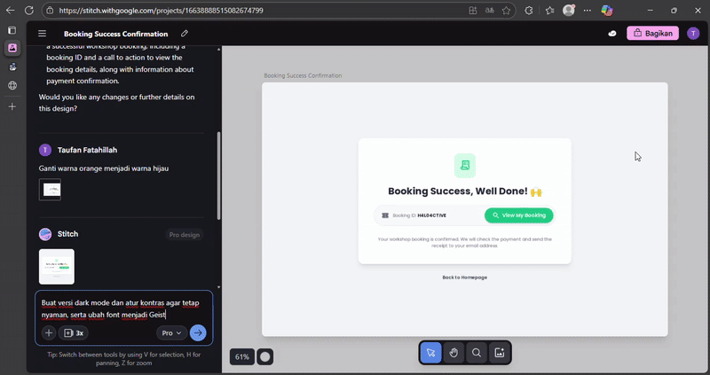
Task: Click the message Ganti warna orange menjadi warna hijau
Action: [104, 168]
